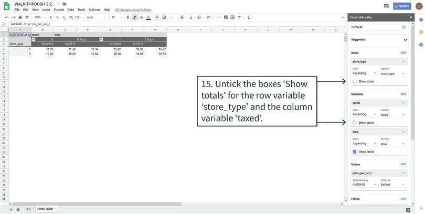Click ADD next to Columns
This screenshot has height=214, width=425.
(403, 94)
